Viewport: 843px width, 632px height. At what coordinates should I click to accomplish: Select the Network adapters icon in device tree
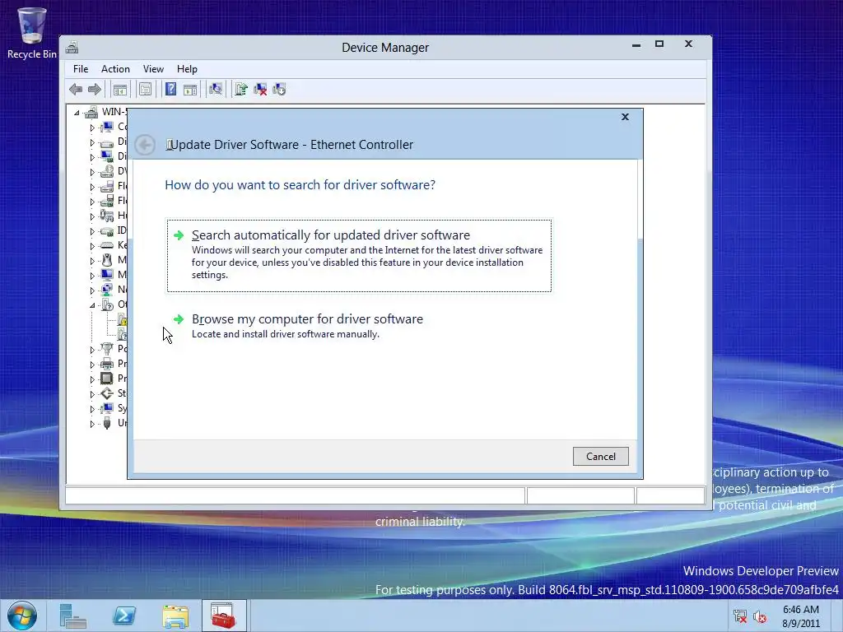(x=107, y=290)
